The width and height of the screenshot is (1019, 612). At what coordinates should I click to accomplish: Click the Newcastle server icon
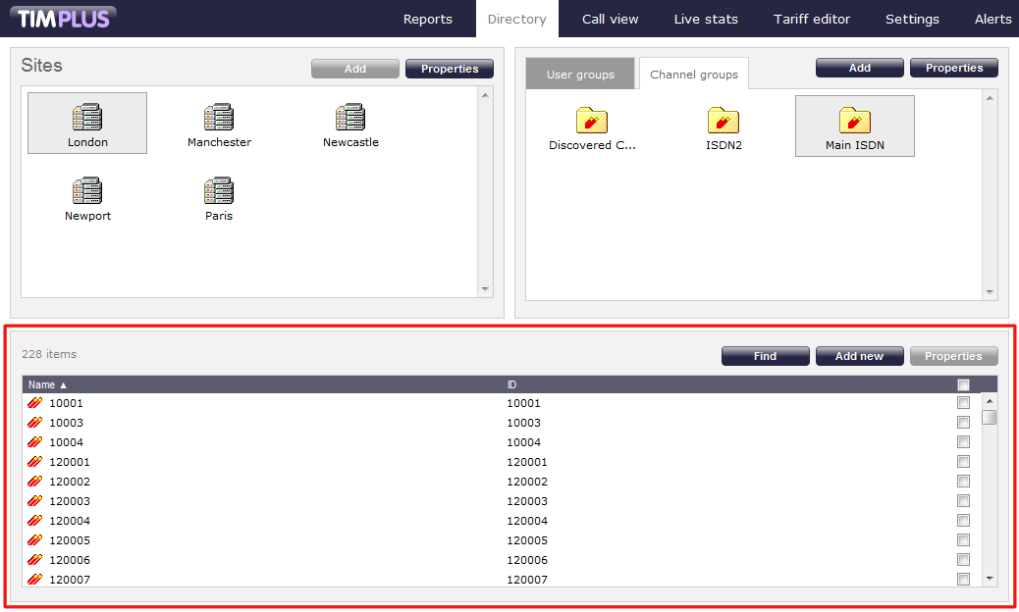350,118
